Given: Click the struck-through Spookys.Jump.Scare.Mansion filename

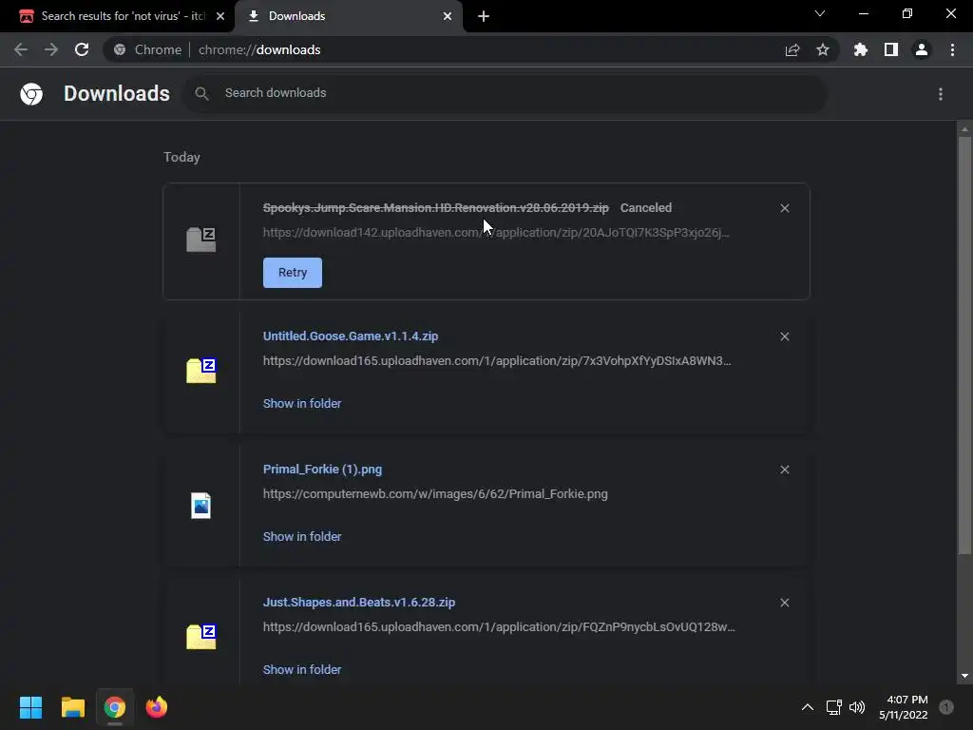Looking at the screenshot, I should click(x=435, y=208).
